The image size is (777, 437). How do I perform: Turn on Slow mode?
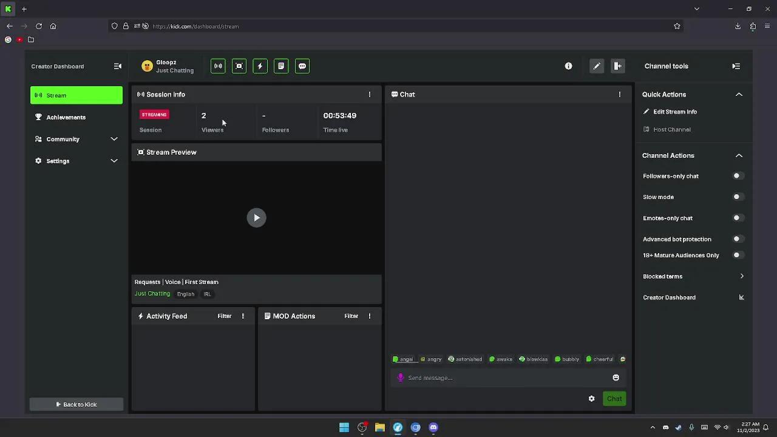(x=737, y=197)
